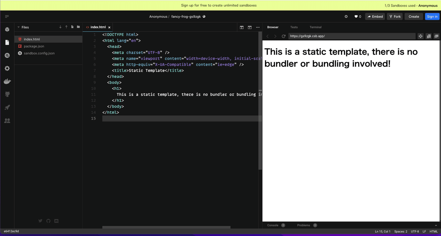Screen dimensions: 441x236
Task: Click the UTF-8 encoding status entry
Action: pyautogui.click(x=415, y=232)
